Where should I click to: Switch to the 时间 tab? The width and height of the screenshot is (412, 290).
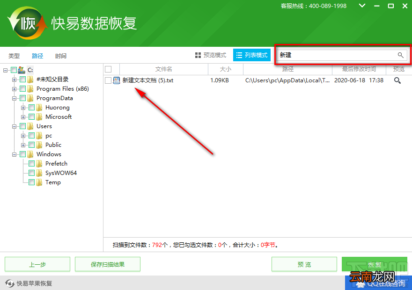click(x=61, y=56)
